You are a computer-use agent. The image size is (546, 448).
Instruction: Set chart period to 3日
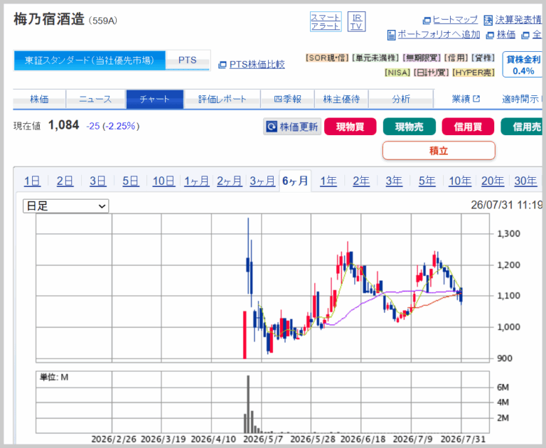tap(98, 181)
